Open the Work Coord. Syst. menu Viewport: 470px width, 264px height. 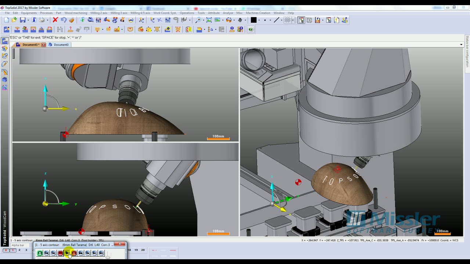pyautogui.click(x=165, y=13)
